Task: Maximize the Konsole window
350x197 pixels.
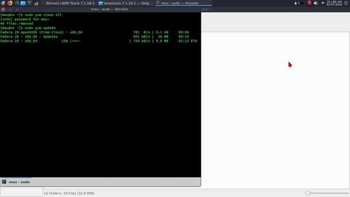Action: 17,9
